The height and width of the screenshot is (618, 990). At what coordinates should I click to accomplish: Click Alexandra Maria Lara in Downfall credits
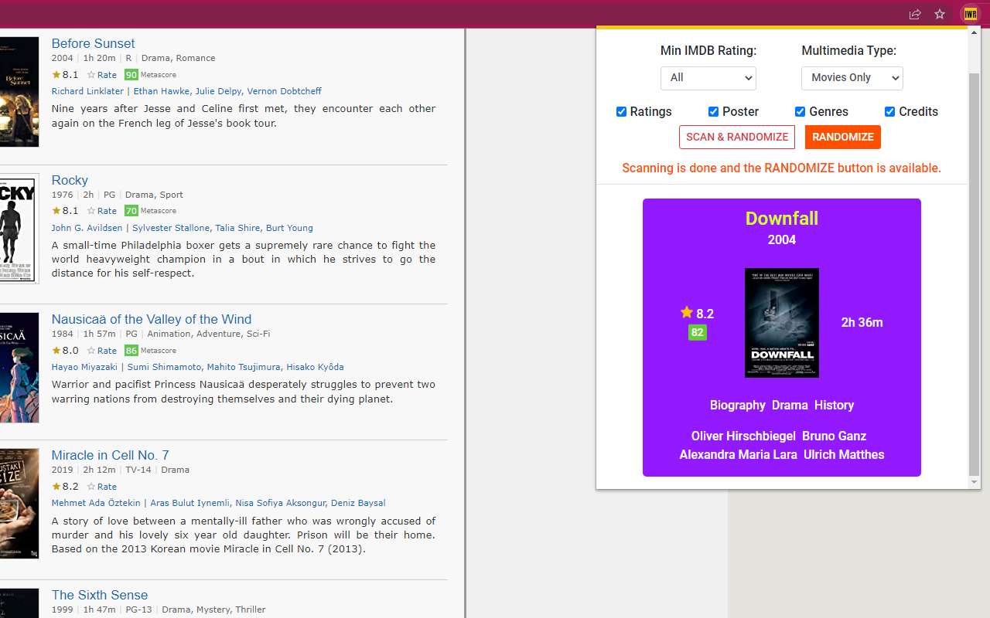pos(738,455)
